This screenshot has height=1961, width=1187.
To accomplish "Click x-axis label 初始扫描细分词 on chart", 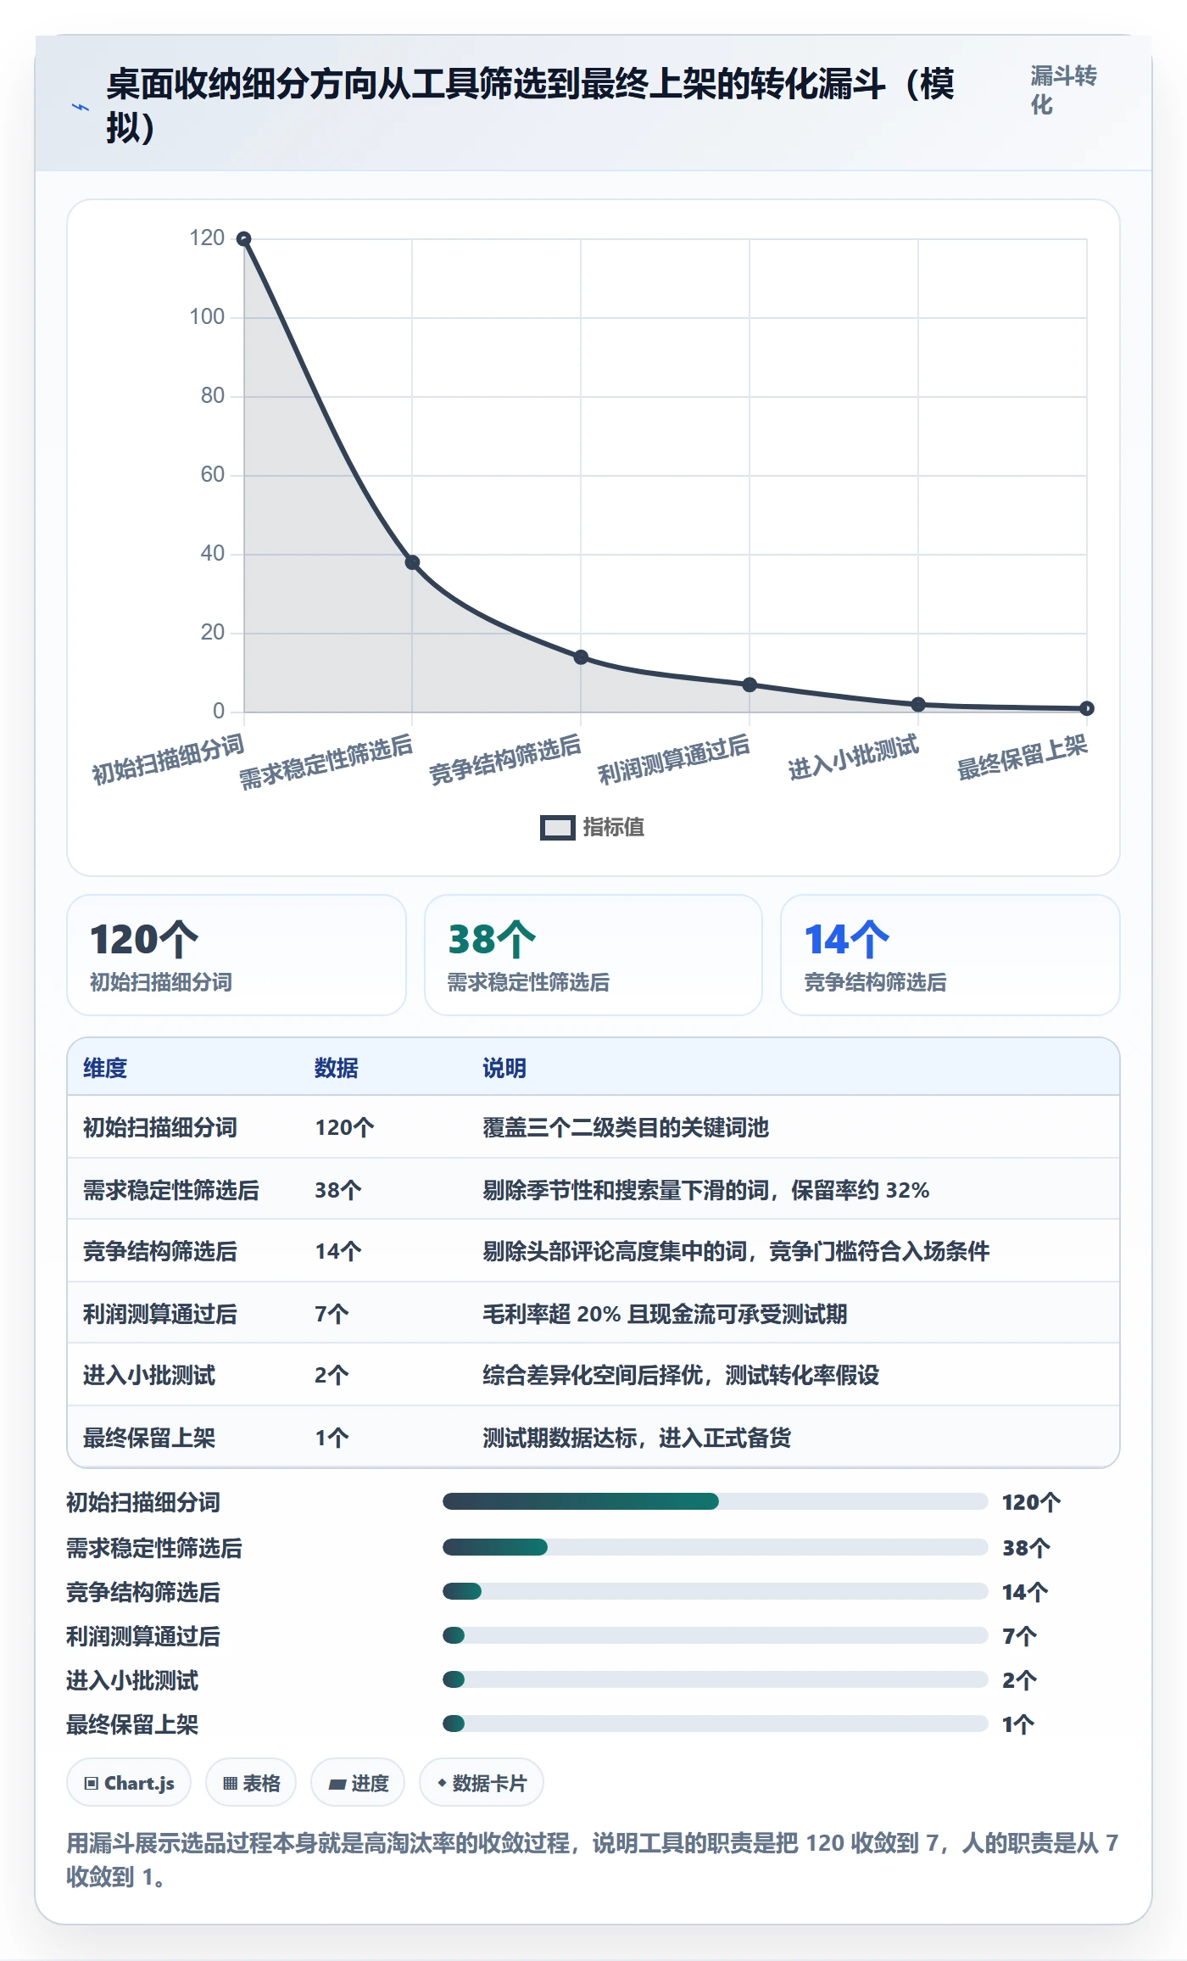I will (x=168, y=759).
